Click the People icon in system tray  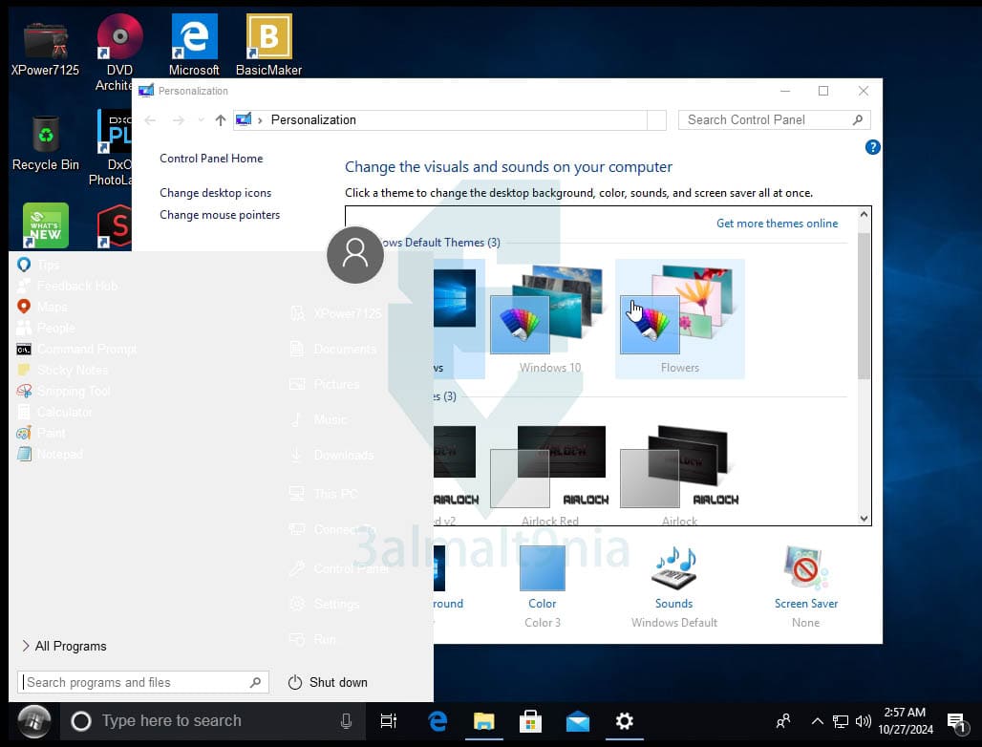(x=783, y=721)
